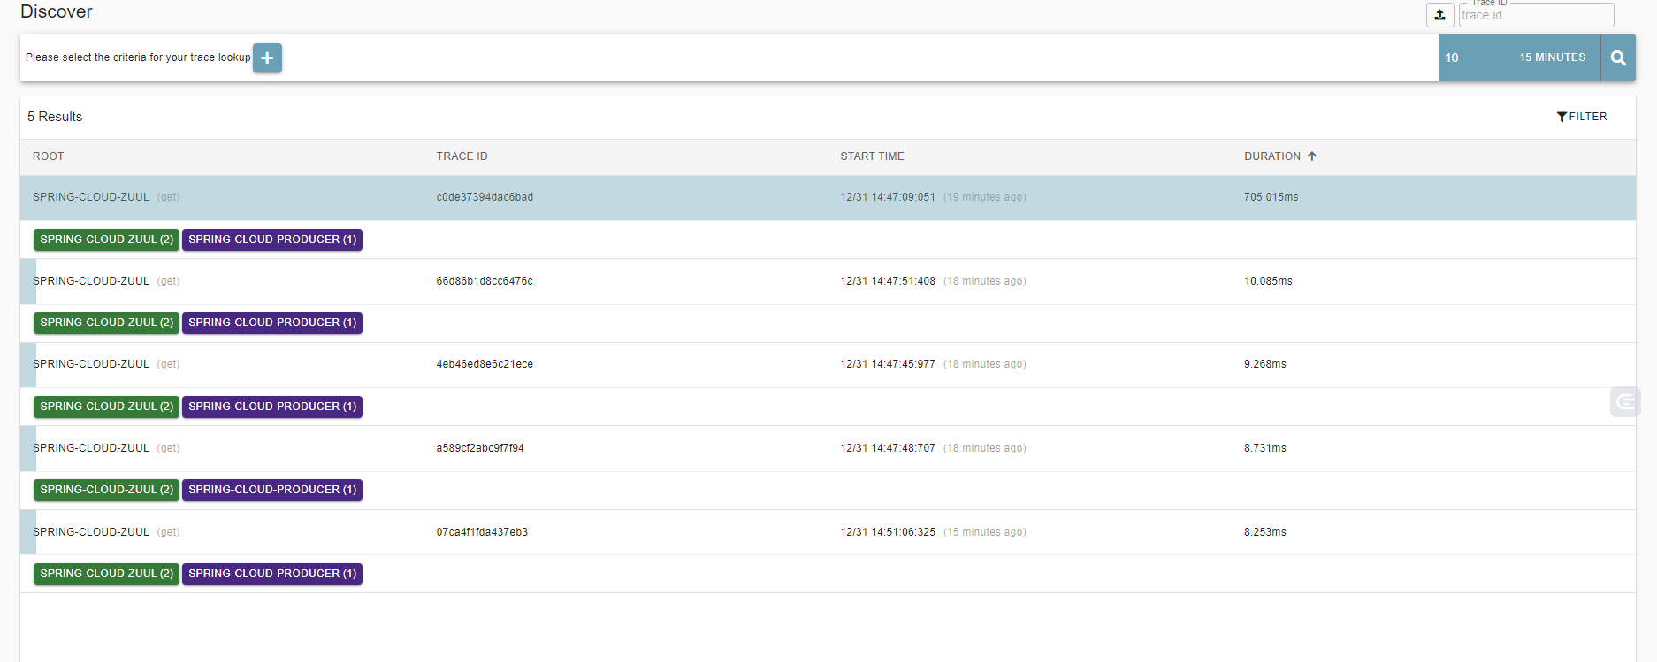Click the Discover page title
This screenshot has width=1657, height=662.
(x=57, y=11)
